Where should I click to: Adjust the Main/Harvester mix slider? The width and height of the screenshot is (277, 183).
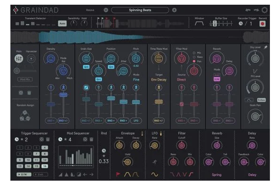25,71
